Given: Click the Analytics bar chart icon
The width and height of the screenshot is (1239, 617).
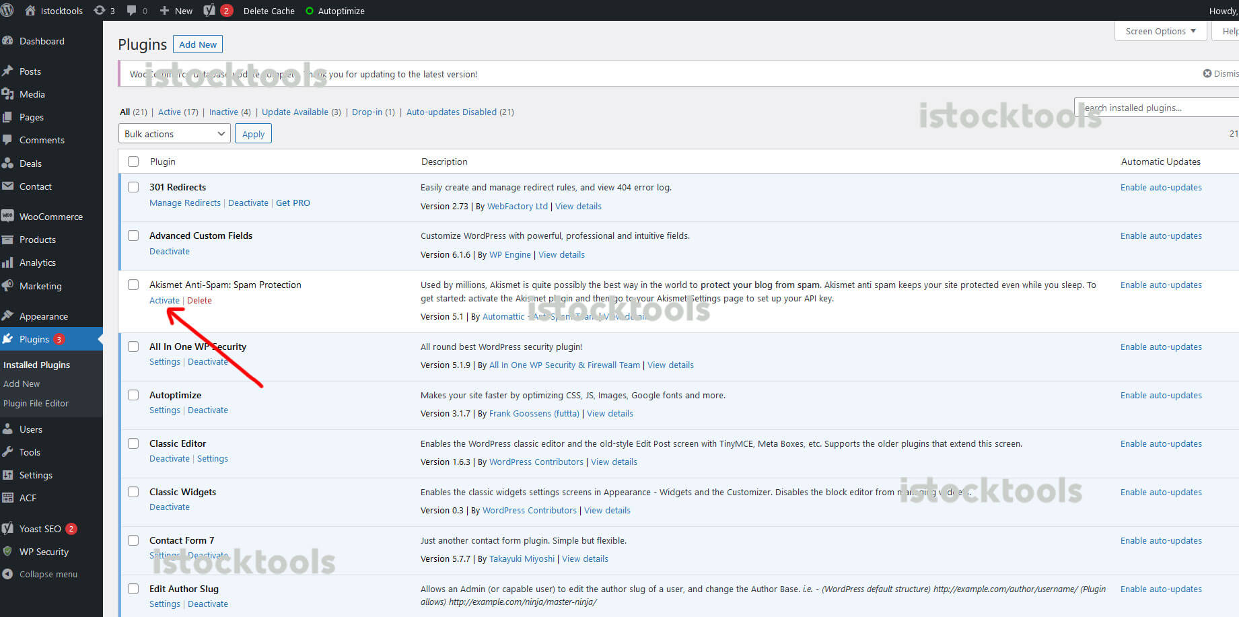Looking at the screenshot, I should tap(7, 262).
